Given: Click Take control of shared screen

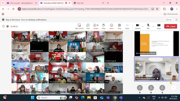Looking at the screenshot, I should tap(79, 26).
